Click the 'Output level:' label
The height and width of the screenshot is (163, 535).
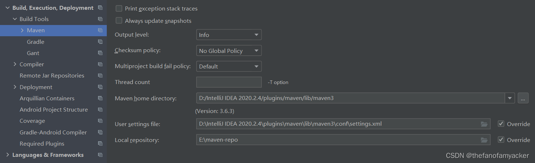tap(132, 35)
